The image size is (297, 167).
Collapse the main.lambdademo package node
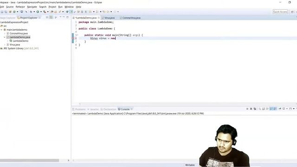(x=1, y=30)
